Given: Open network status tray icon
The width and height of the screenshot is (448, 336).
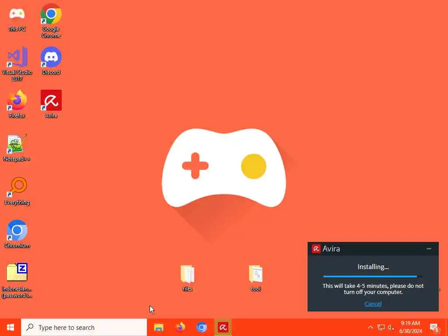Looking at the screenshot, I should pos(381,327).
